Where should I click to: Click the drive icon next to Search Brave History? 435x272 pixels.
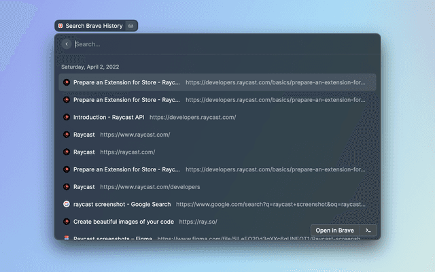click(131, 26)
